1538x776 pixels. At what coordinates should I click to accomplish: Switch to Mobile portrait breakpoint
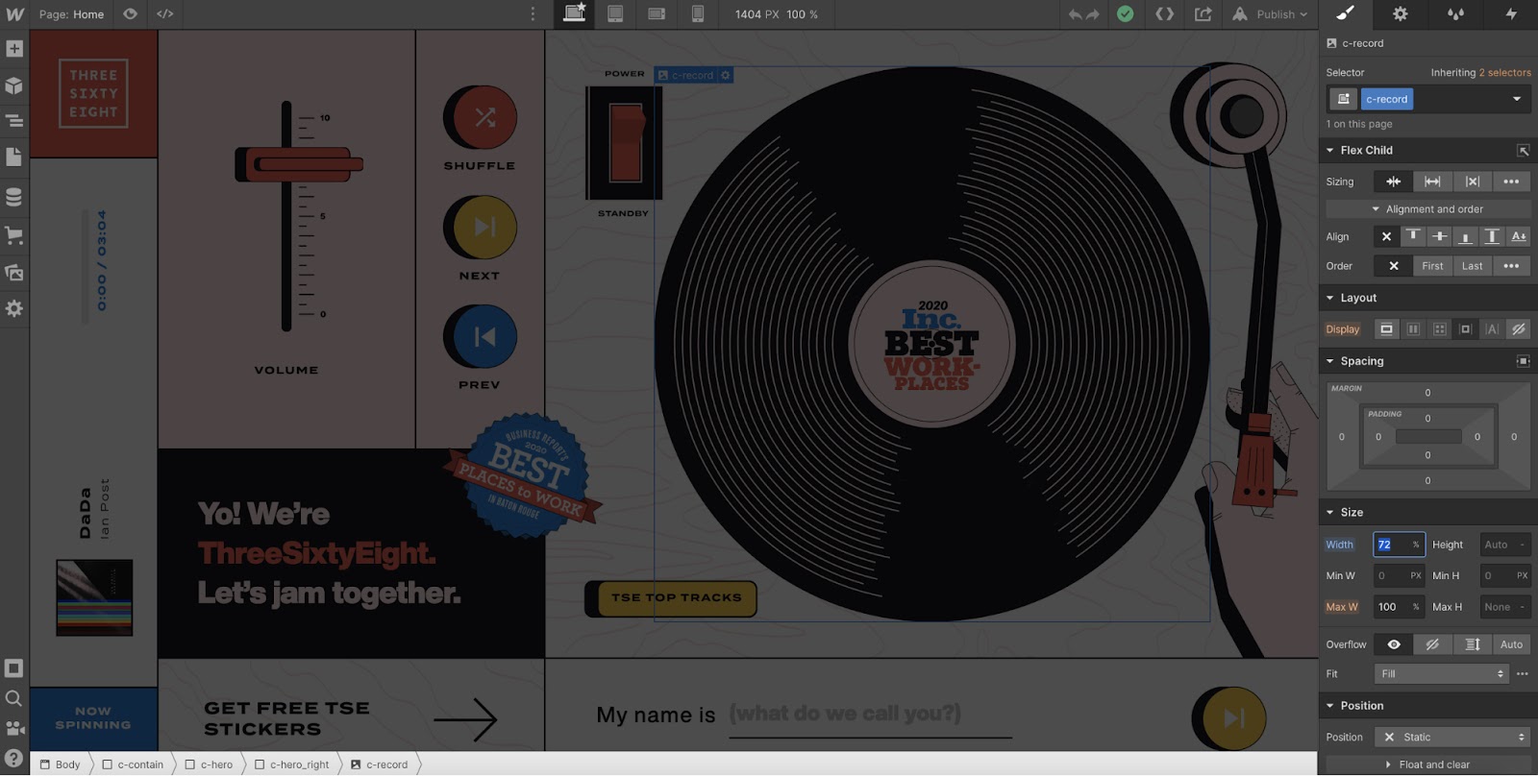[698, 14]
